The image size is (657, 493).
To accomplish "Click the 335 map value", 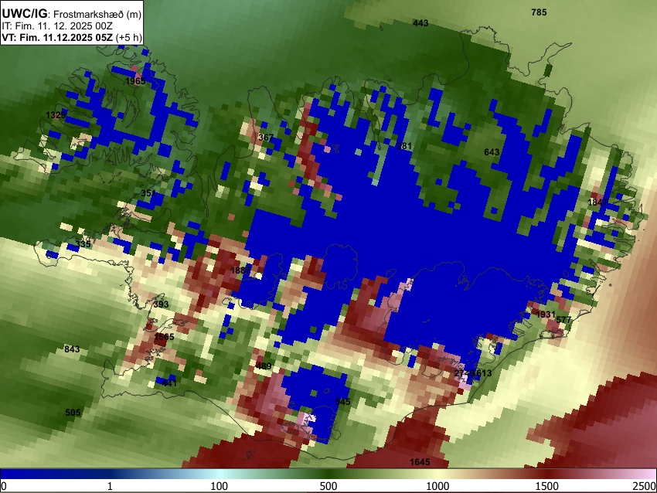I will pos(83,244).
